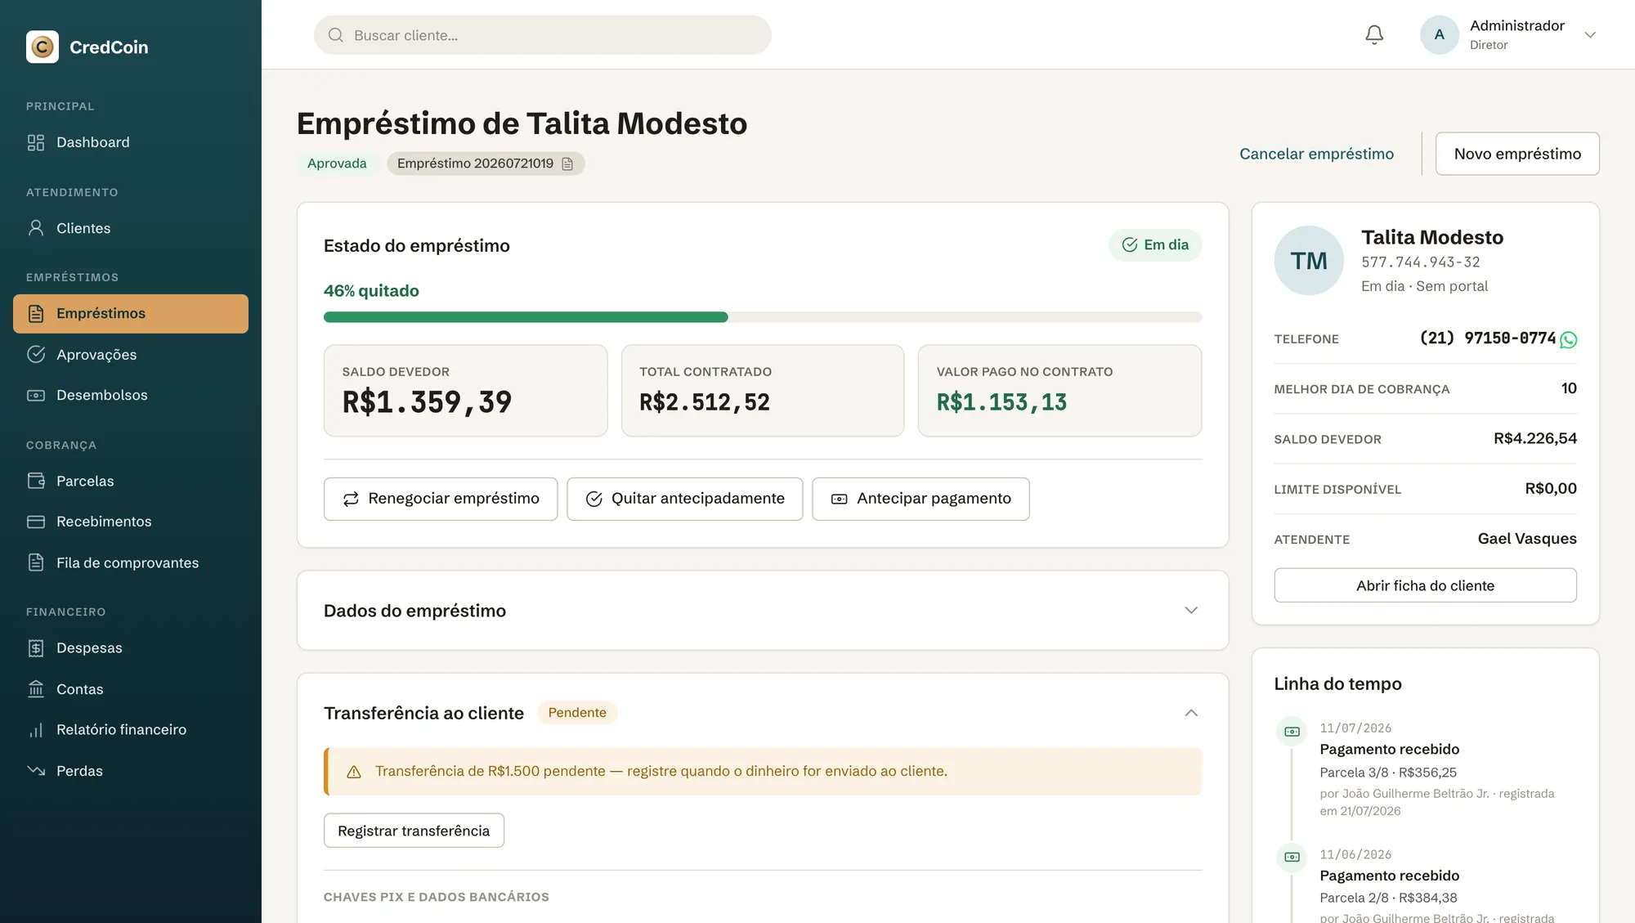
Task: Click client saldo devedor R$4.226,54
Action: click(x=1535, y=438)
